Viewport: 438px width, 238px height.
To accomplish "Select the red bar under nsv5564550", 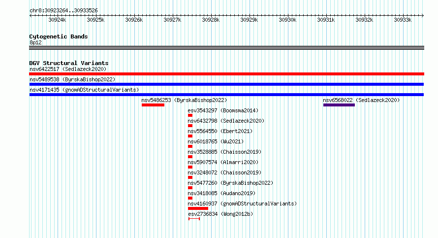I will tap(190, 136).
